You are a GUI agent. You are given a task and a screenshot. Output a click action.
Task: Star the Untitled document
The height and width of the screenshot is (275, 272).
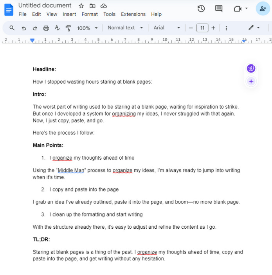pyautogui.click(x=81, y=6)
